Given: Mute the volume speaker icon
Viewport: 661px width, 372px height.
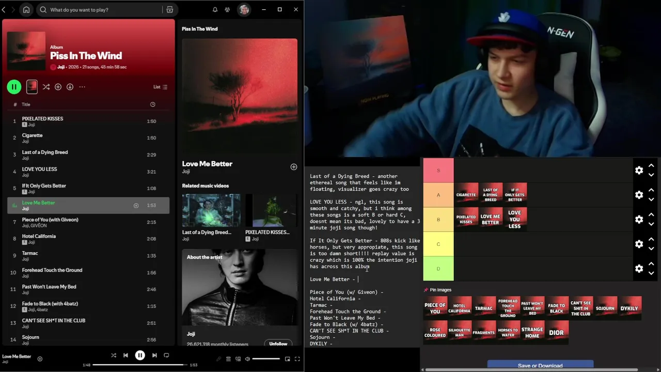Looking at the screenshot, I should [x=247, y=359].
